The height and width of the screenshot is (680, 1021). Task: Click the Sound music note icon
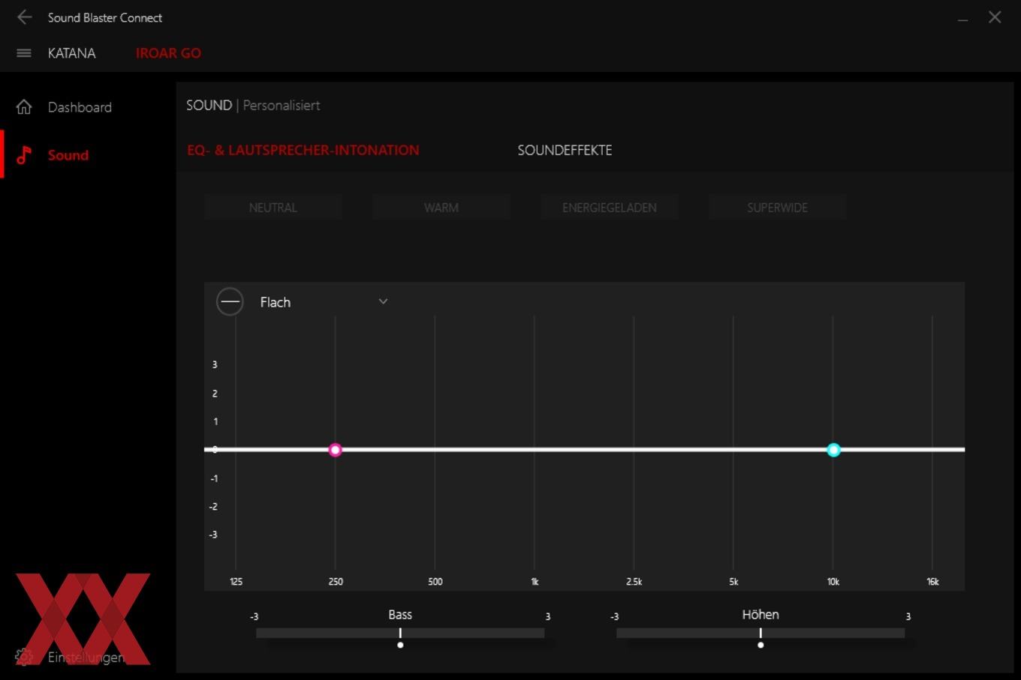(x=24, y=155)
